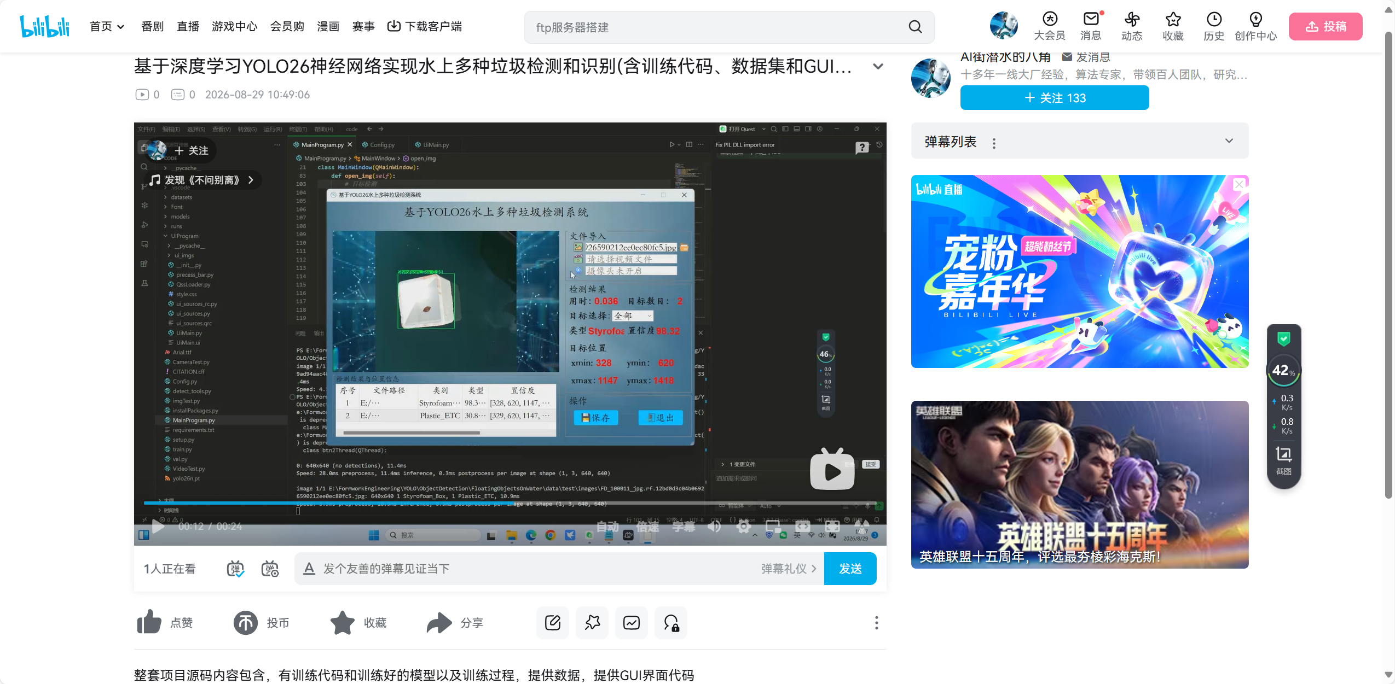Go to 直播 live section
1395x684 pixels.
188,26
